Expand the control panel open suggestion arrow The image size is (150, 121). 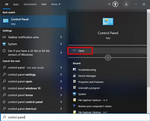pos(61,81)
